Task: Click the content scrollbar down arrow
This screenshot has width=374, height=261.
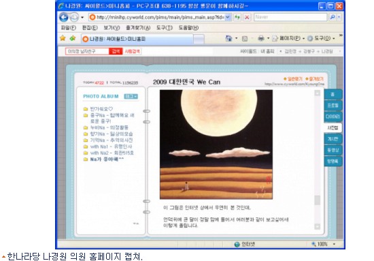Action: pos(318,226)
